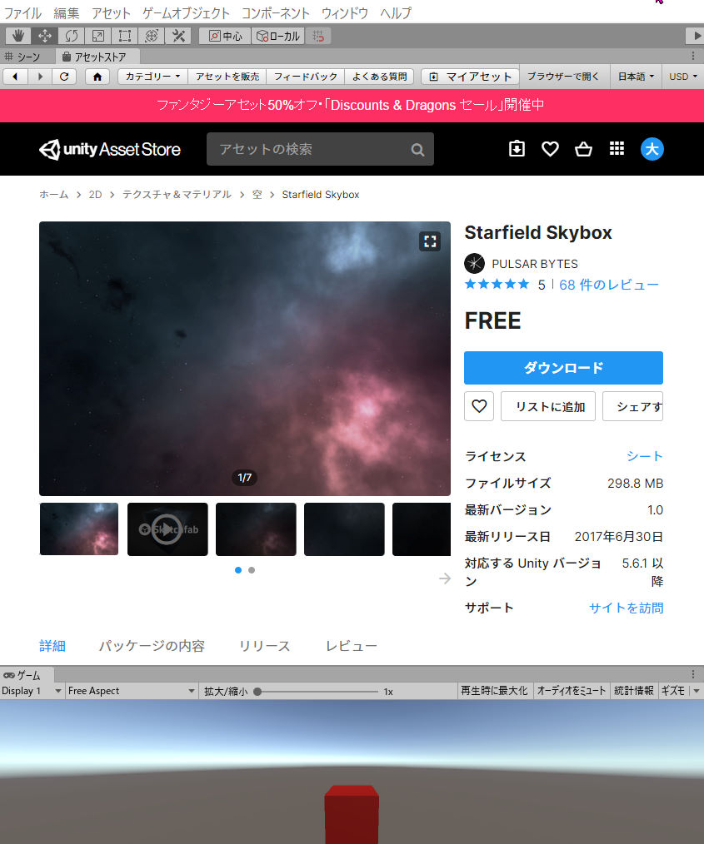
Task: Select third thumbnail image
Action: click(256, 529)
